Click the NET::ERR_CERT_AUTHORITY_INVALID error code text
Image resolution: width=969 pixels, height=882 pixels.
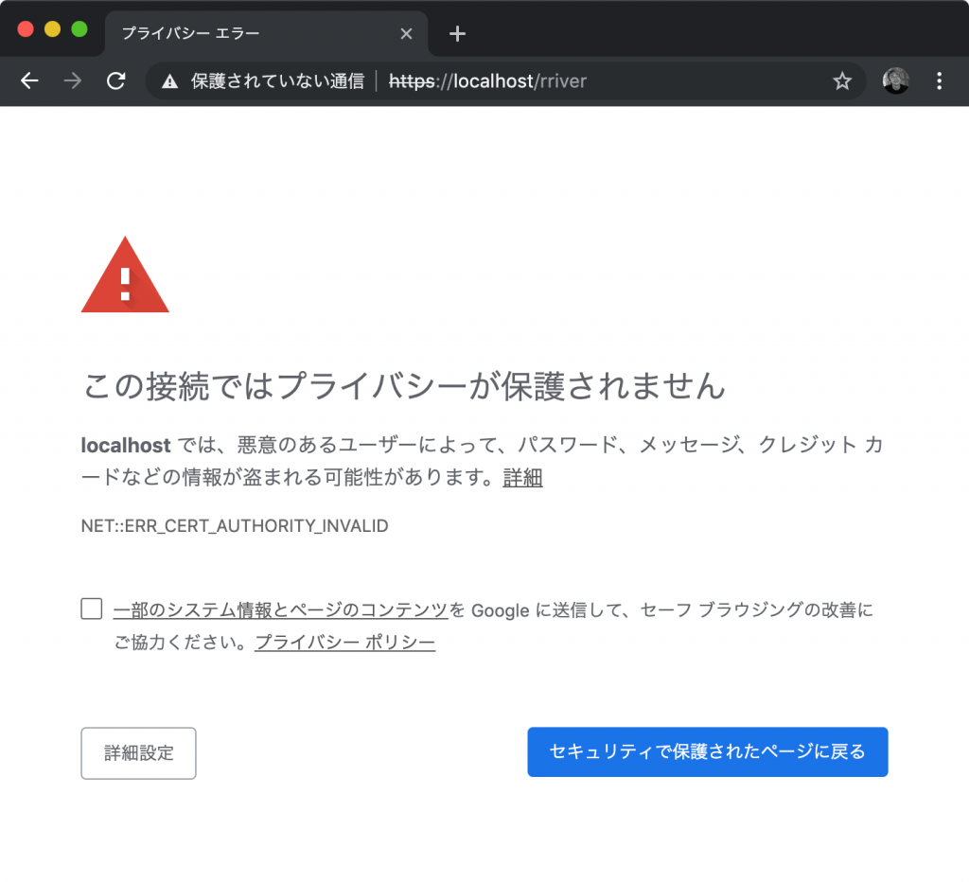[234, 526]
